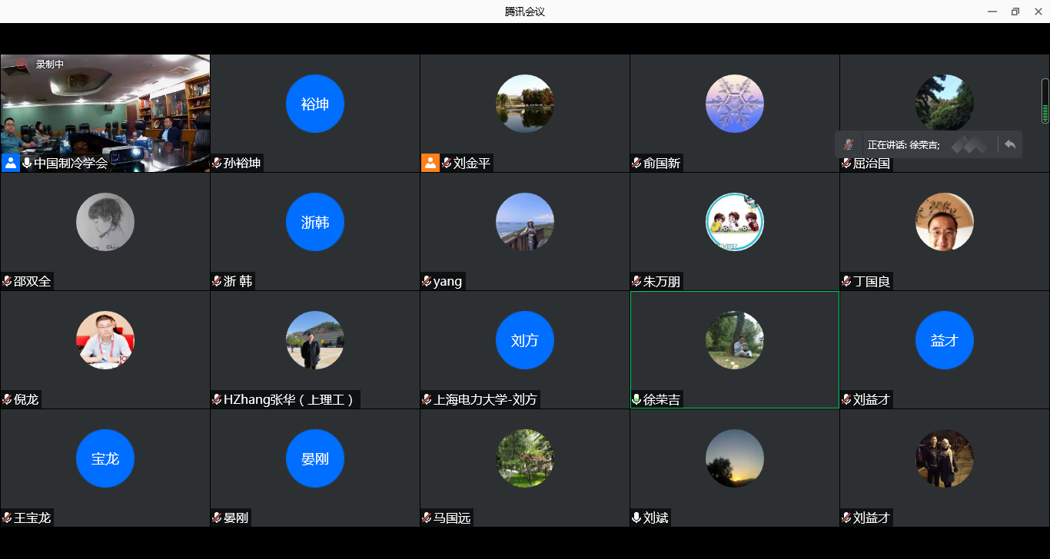Select the blue 浙韩 avatar circle
This screenshot has width=1050, height=559.
coord(314,222)
